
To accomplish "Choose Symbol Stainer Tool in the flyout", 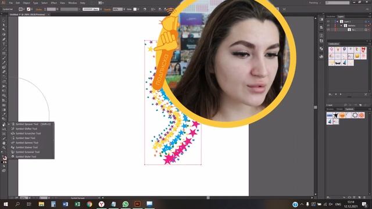I will click(x=31, y=147).
